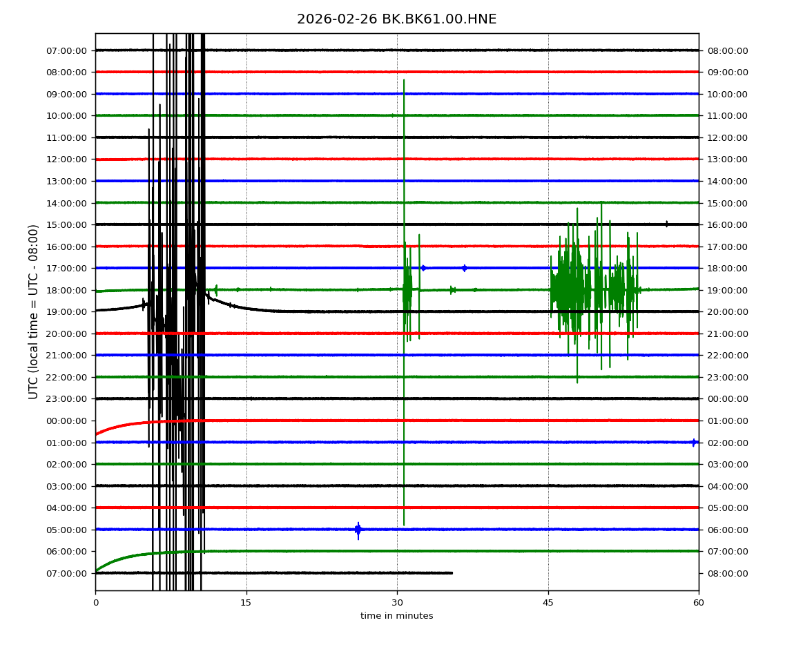This screenshot has height=656, width=794.
Task: Click the "time in minutes" x-axis label
Action: tap(396, 616)
